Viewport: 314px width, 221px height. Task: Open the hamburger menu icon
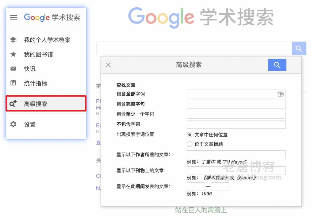coord(13,17)
